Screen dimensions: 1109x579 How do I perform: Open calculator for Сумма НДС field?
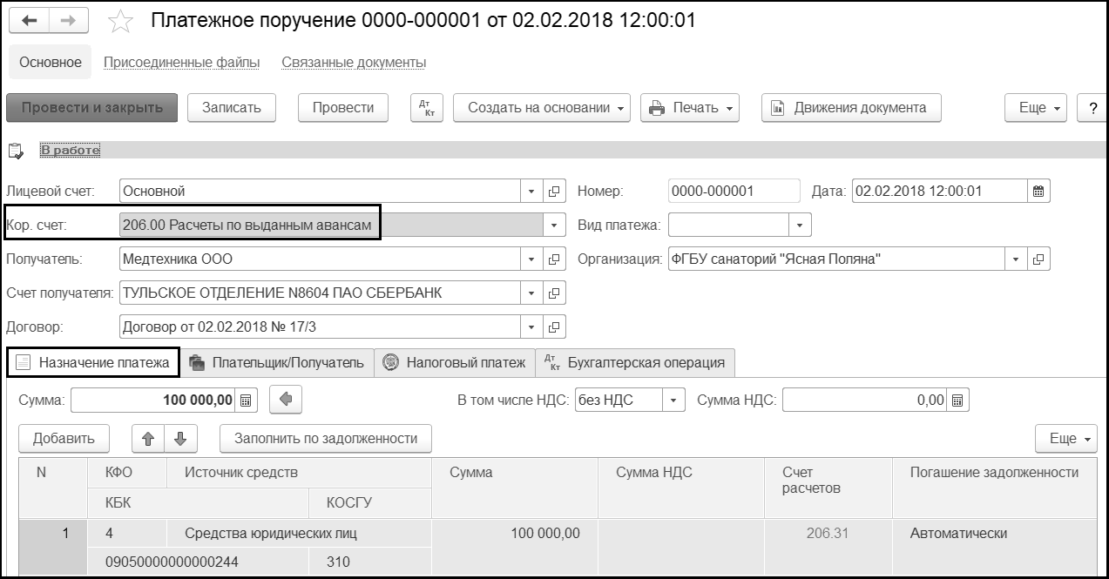pos(958,401)
